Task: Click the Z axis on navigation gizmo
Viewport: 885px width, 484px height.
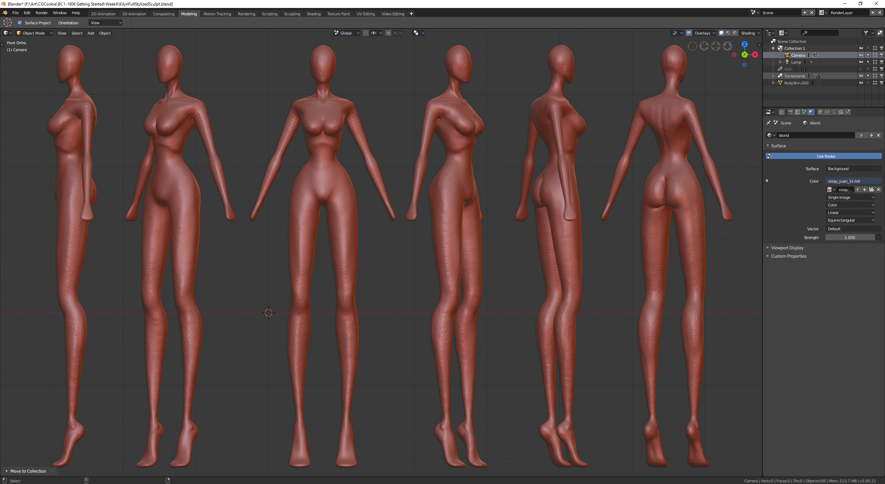Action: coord(744,44)
